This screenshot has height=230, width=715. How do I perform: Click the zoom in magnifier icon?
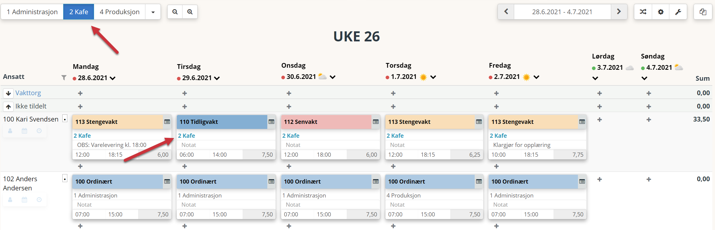tap(190, 12)
